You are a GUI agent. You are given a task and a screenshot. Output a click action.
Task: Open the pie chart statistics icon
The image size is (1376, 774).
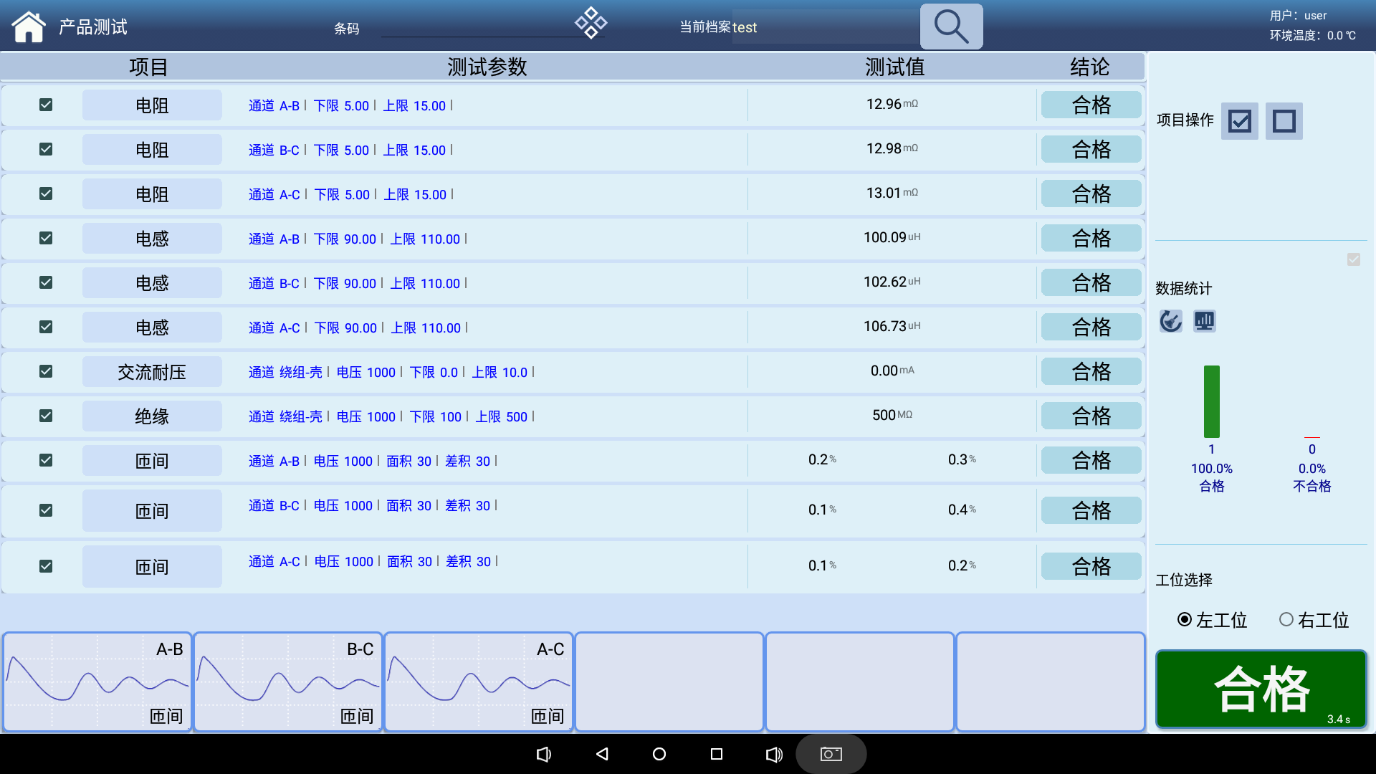1171,321
